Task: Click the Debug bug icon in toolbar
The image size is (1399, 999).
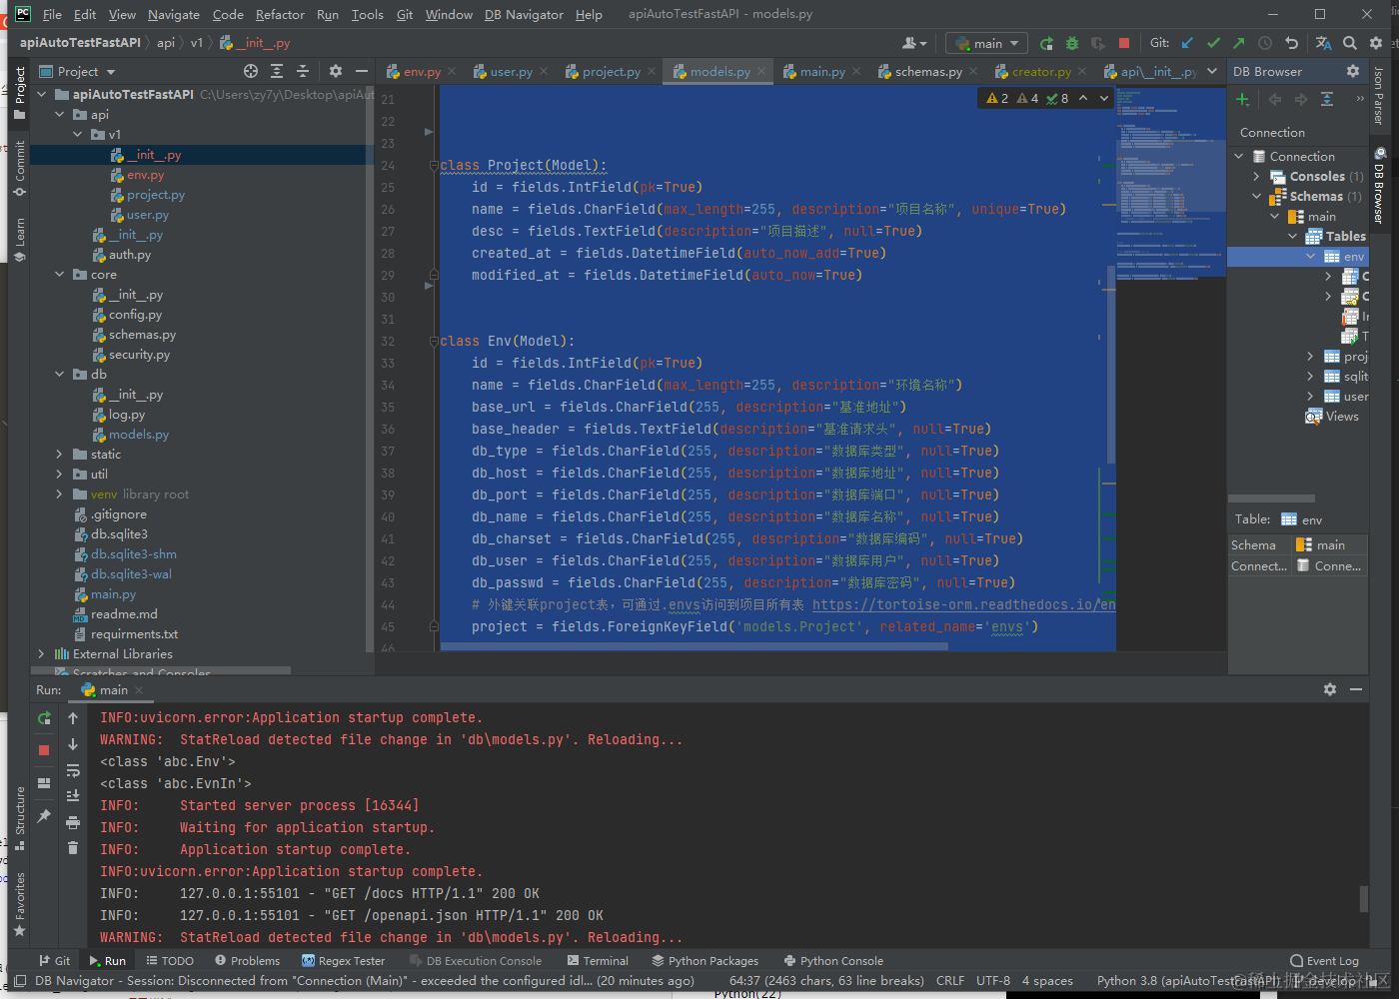Action: 1072,43
